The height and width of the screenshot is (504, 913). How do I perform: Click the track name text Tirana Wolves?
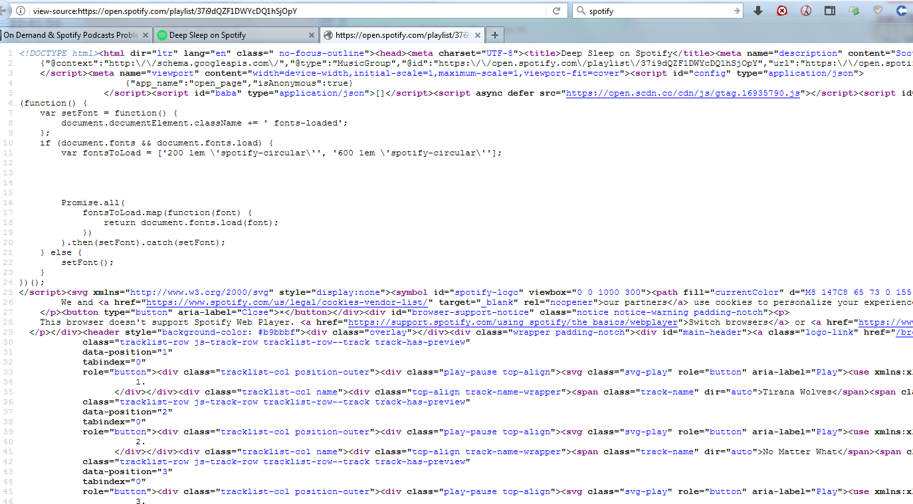pos(797,392)
